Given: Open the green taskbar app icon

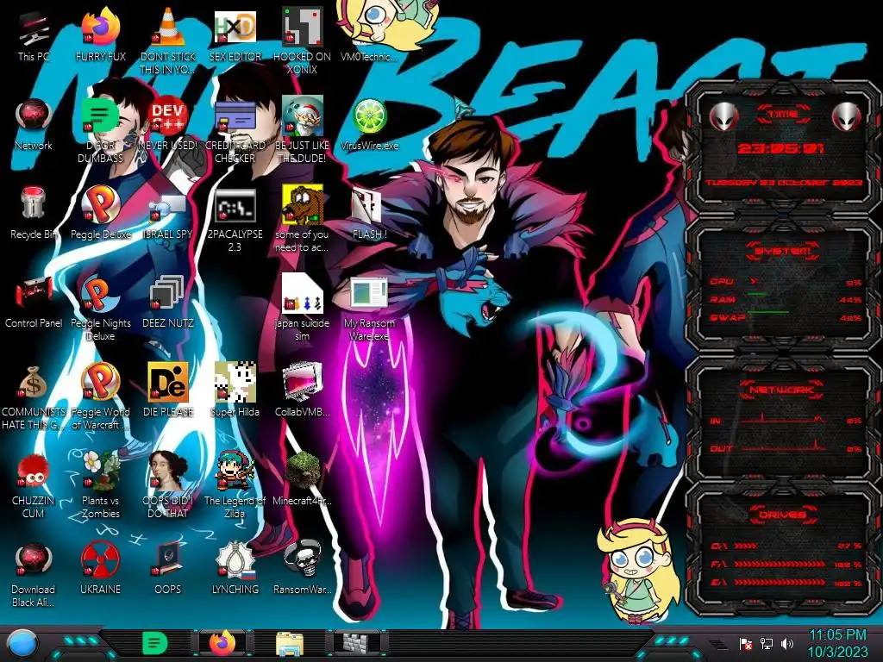Looking at the screenshot, I should coord(155,643).
